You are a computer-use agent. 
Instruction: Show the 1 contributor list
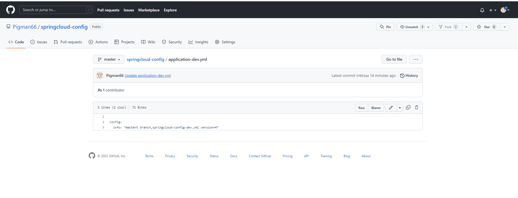111,90
